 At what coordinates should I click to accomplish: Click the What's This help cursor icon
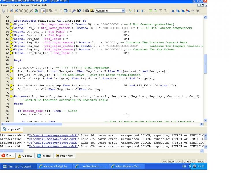pyautogui.click(x=79, y=11)
